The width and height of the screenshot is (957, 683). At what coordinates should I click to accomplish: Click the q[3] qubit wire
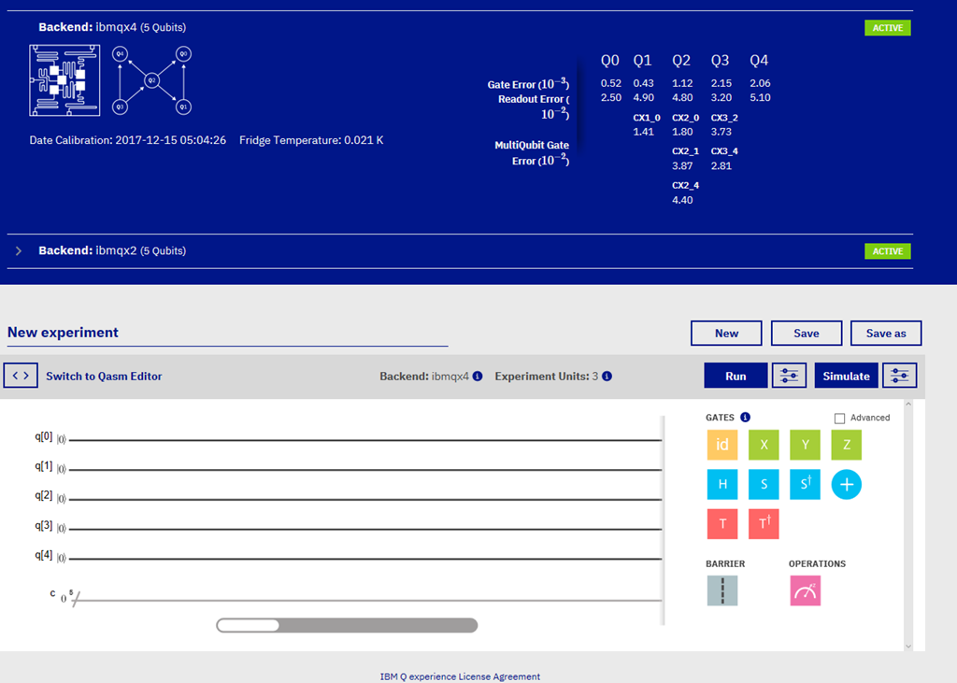365,529
